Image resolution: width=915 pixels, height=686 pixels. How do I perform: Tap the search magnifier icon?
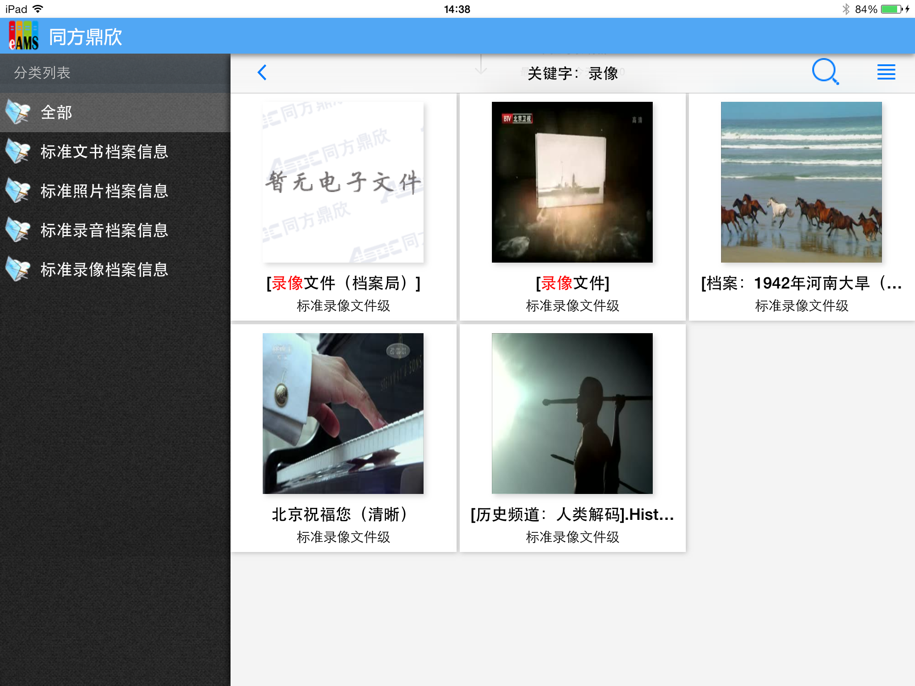(x=825, y=71)
